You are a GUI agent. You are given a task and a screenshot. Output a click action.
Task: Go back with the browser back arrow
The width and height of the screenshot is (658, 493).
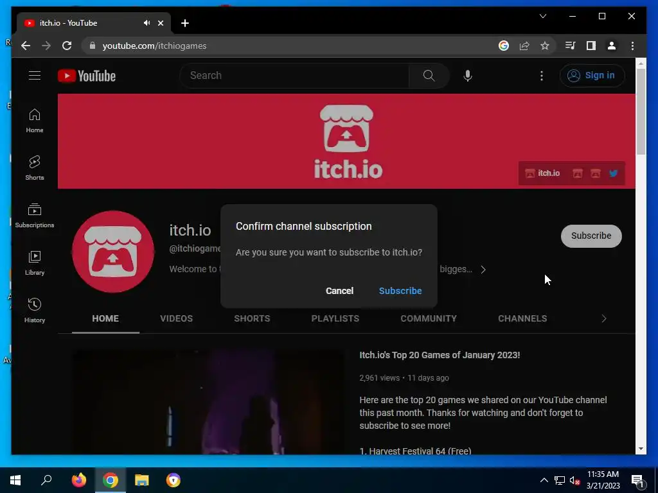click(26, 46)
